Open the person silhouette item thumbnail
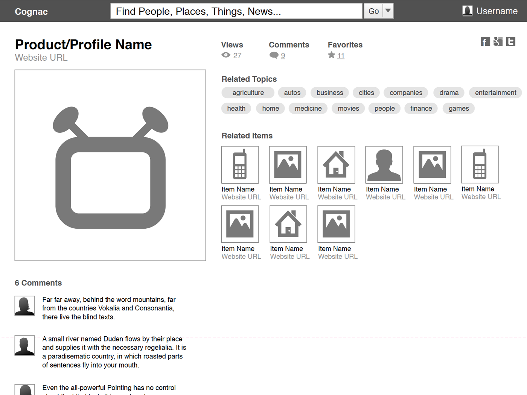The image size is (527, 395). click(x=384, y=165)
